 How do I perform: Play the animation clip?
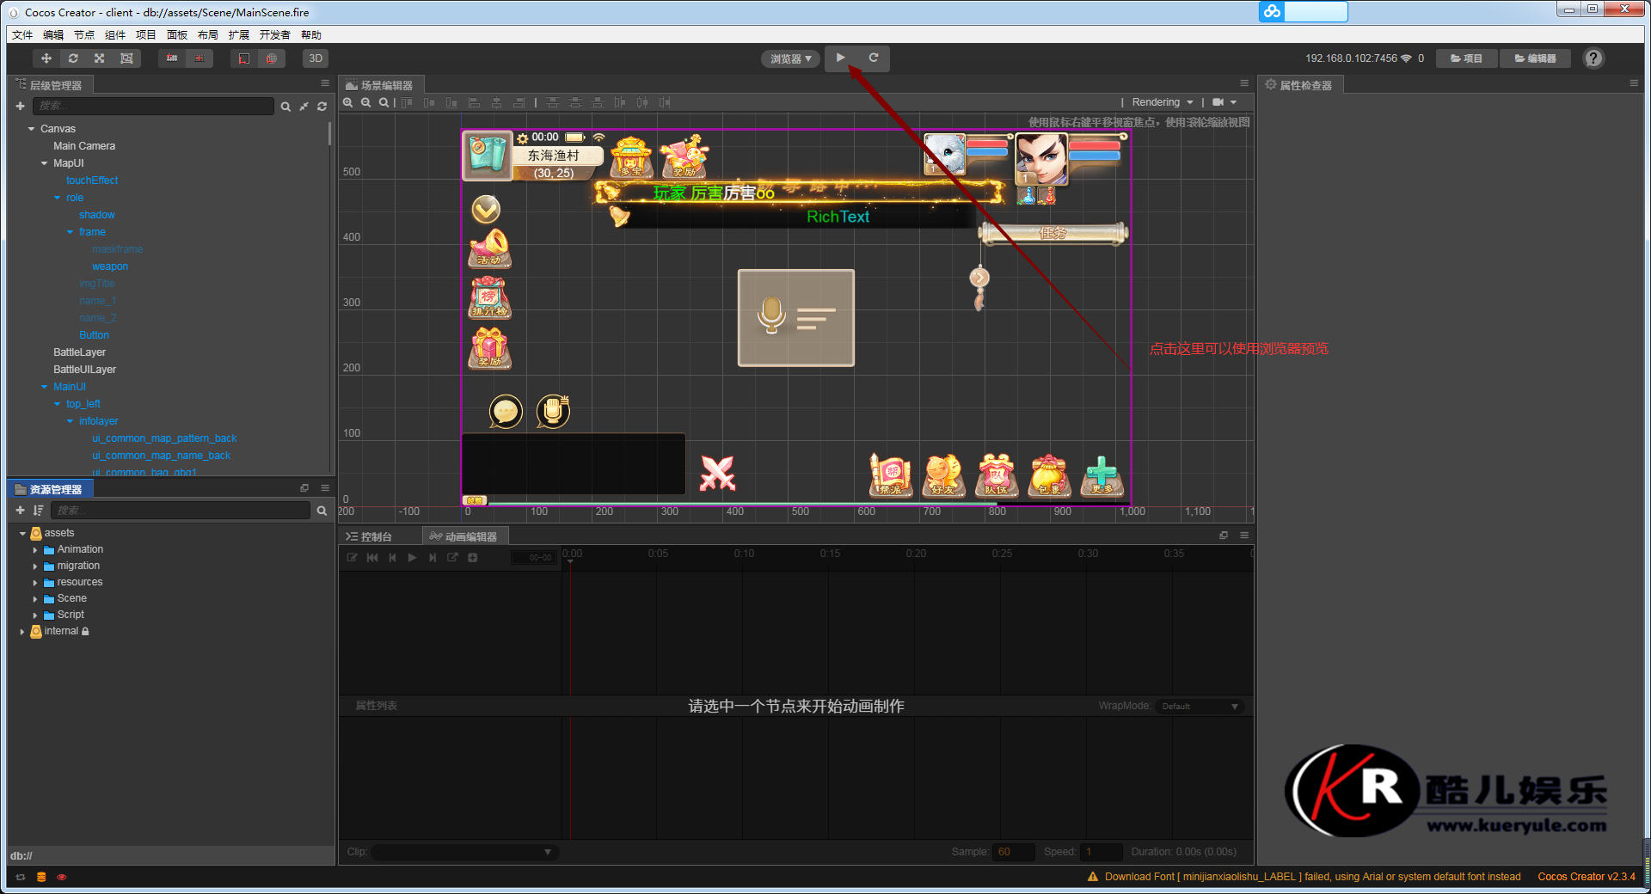412,558
